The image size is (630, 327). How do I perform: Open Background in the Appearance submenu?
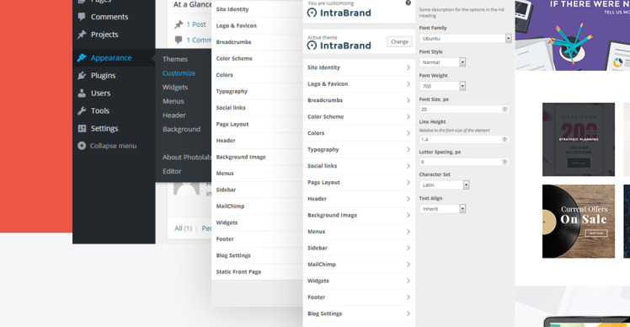[181, 129]
